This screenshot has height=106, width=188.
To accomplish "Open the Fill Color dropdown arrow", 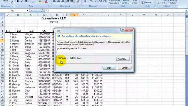I will pyautogui.click(x=43, y=1).
